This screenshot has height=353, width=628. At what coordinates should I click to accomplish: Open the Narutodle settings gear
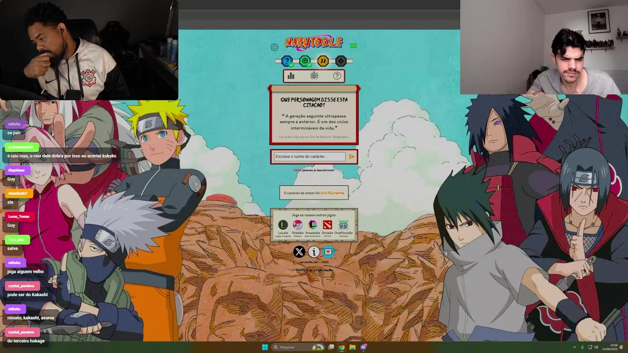click(274, 47)
